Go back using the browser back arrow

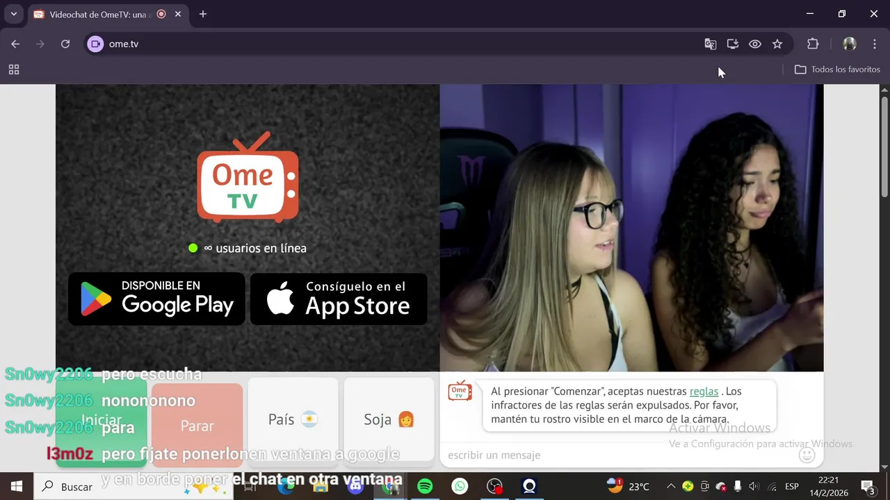tap(15, 44)
